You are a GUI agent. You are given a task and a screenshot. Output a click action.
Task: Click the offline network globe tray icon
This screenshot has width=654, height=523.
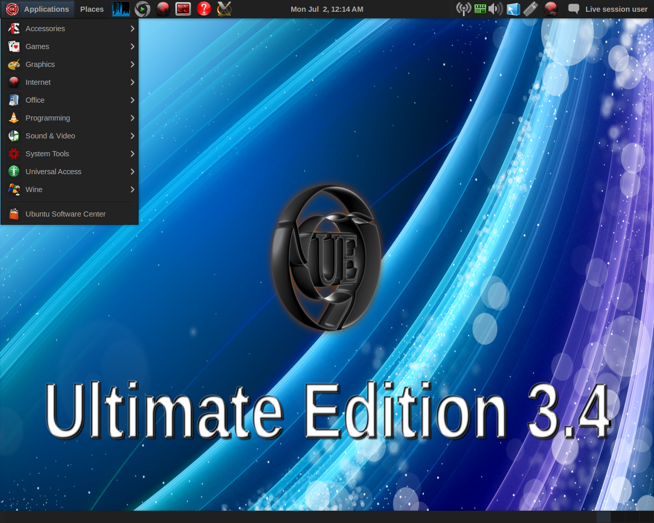(550, 9)
